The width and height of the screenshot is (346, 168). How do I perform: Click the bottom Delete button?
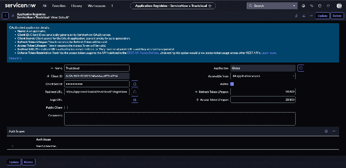click(x=28, y=162)
